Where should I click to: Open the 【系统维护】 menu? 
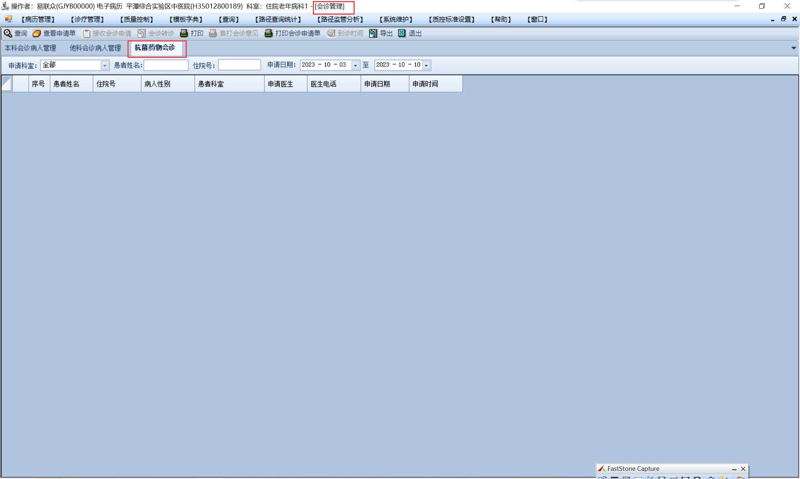tap(396, 19)
